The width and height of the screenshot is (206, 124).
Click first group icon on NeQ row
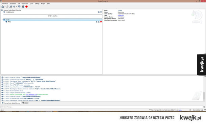[x=97, y=22]
